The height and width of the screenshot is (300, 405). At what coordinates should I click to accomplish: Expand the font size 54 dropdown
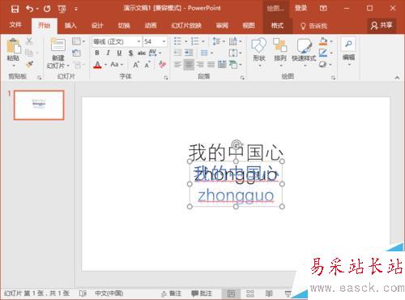pyautogui.click(x=164, y=41)
